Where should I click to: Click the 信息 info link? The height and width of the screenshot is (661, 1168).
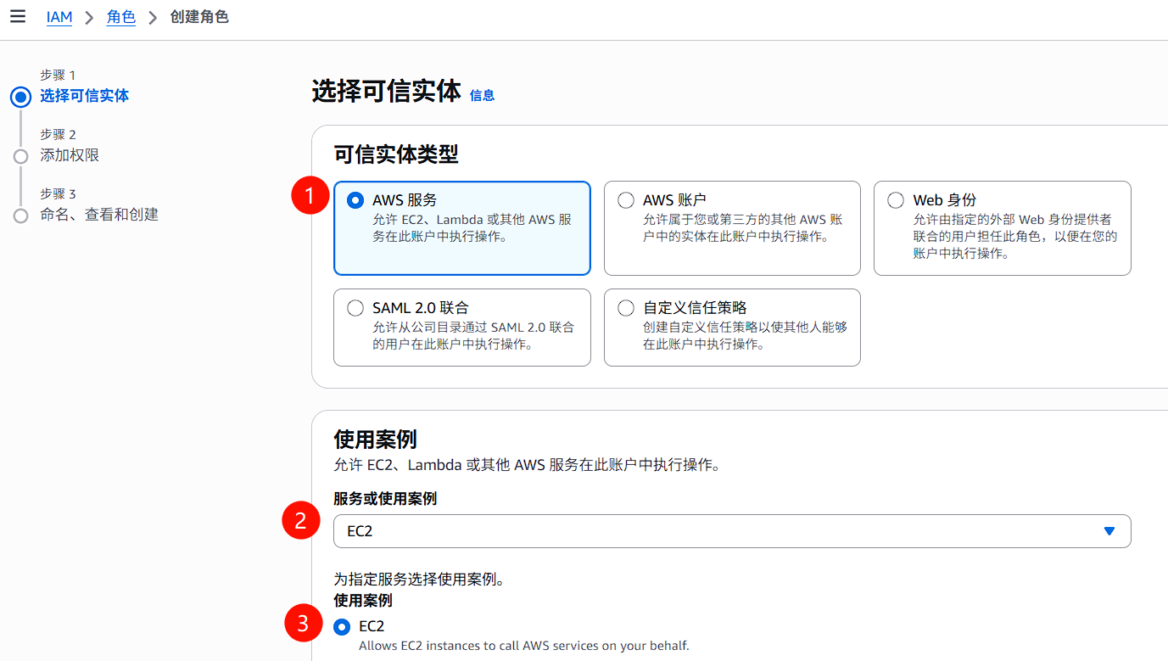[482, 96]
